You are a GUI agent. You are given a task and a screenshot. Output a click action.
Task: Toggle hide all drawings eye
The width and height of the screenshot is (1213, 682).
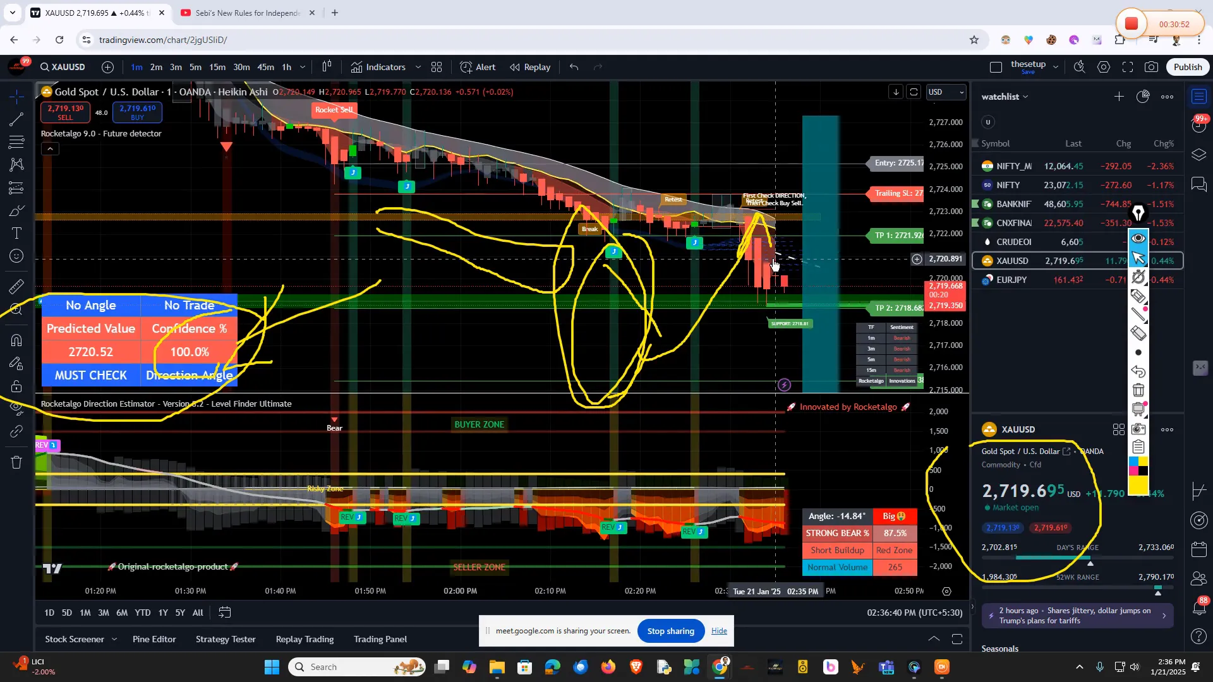click(x=17, y=409)
